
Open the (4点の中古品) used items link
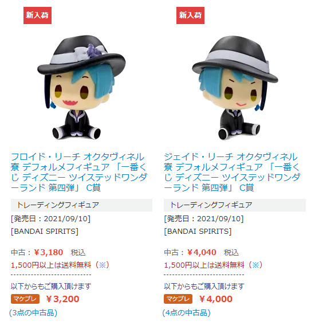point(186,313)
